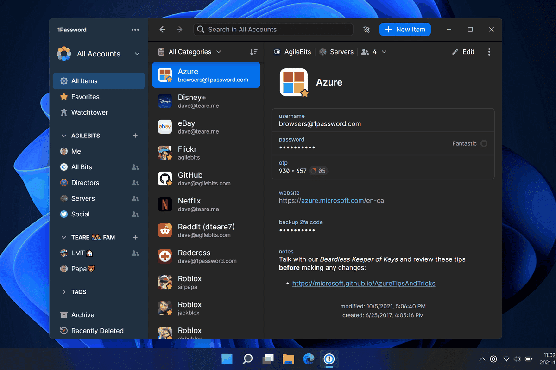Screen dimensions: 556x370
Task: Click the sort order icon in the item list
Action: click(x=253, y=52)
